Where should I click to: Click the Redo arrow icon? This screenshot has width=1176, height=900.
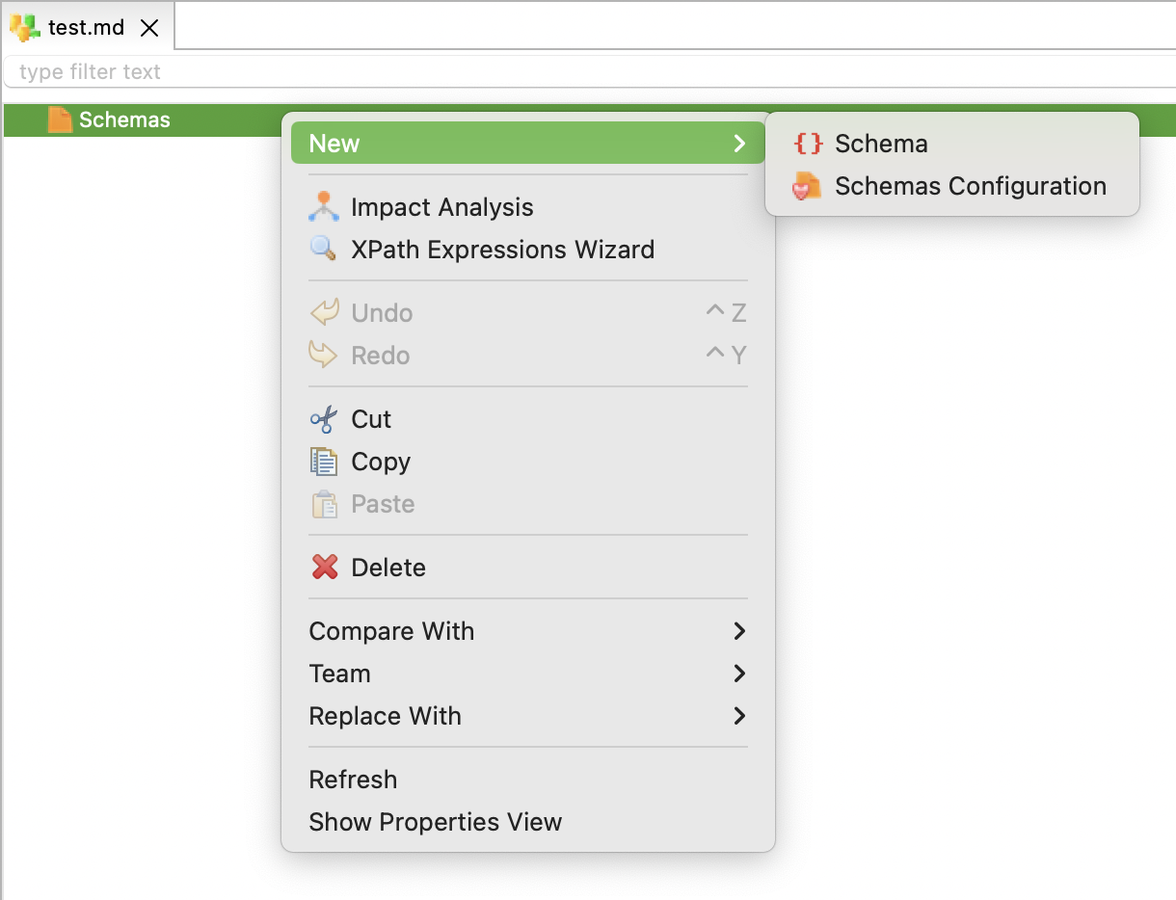coord(324,354)
